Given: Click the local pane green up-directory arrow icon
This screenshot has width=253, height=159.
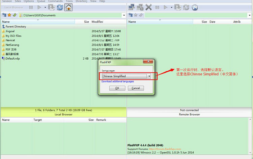Looking at the screenshot, I should pos(15,15).
